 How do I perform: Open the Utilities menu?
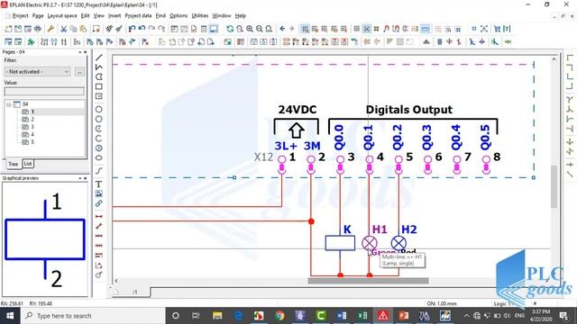click(200, 16)
